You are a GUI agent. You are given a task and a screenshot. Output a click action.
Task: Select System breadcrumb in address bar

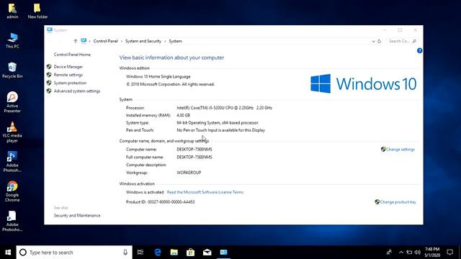175,41
